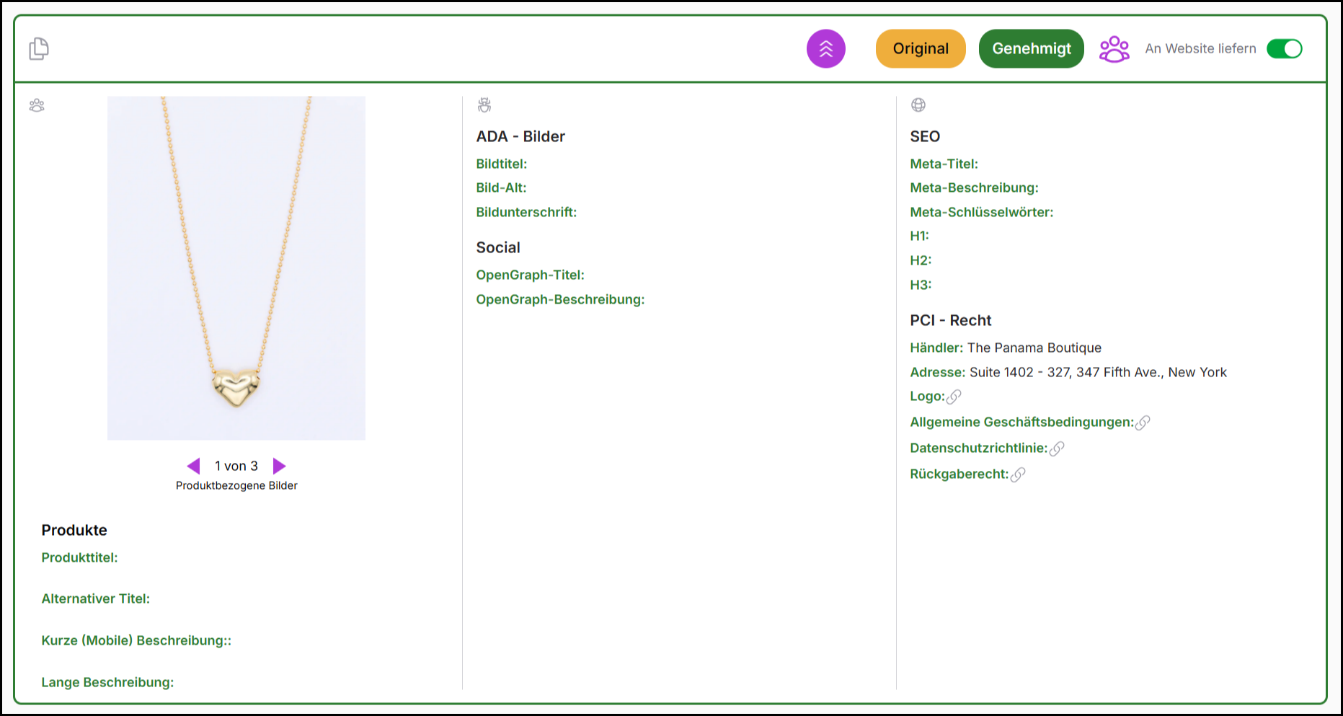Click the OpenGraph-Titel field label
This screenshot has height=716, width=1343.
click(530, 275)
